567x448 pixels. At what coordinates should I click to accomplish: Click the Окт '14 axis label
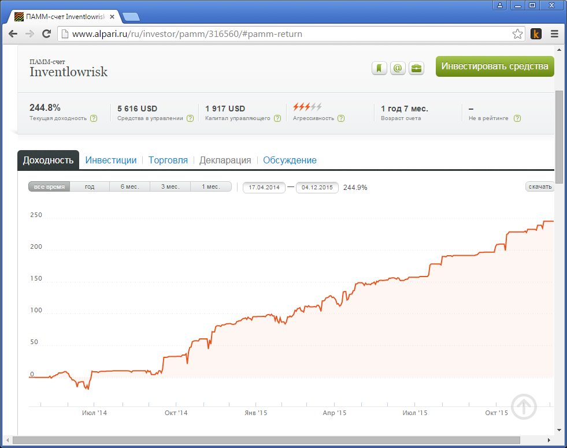[176, 413]
